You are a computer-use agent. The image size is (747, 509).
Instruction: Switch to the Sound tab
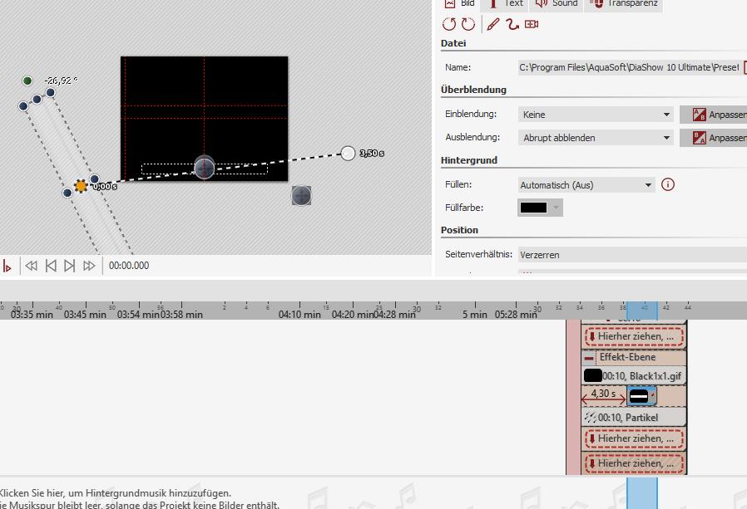[556, 4]
